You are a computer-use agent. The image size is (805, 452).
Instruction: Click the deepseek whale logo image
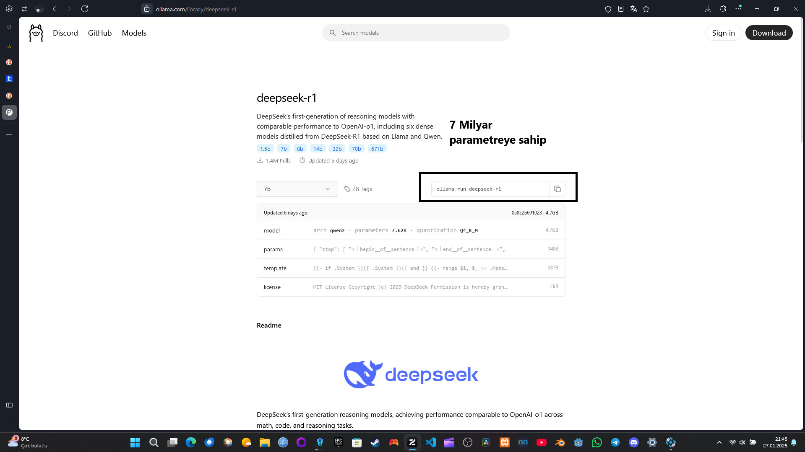[411, 374]
